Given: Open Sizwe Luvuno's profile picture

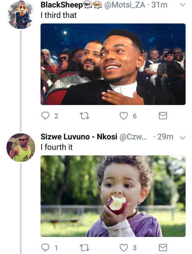Looking at the screenshot, I should click(x=21, y=148).
